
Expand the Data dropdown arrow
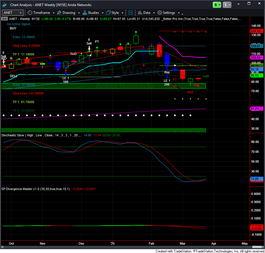(x=154, y=13)
